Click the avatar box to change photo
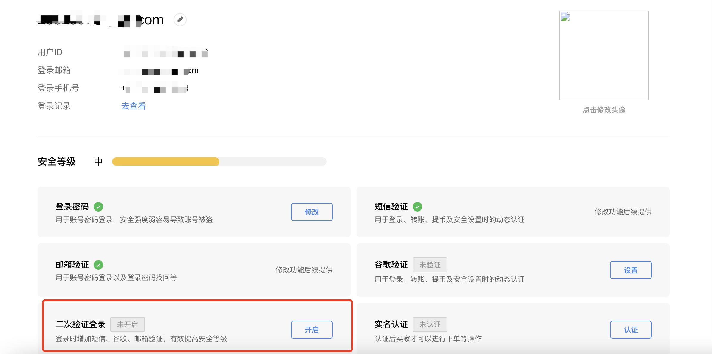 (604, 55)
